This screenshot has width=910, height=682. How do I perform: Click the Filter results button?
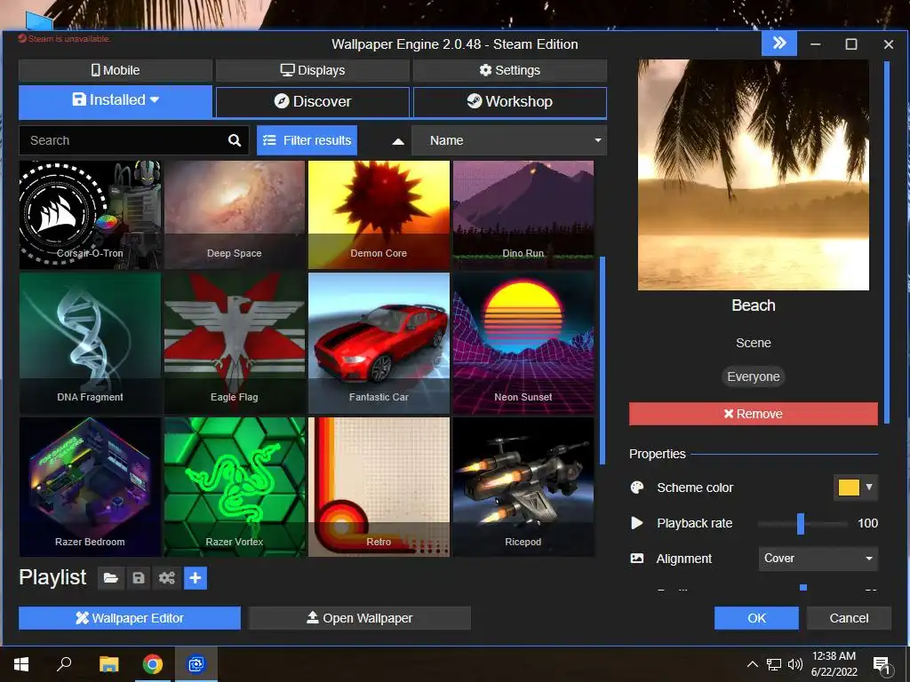point(307,140)
